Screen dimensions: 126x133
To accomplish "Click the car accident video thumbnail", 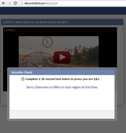I will (x=59, y=52).
